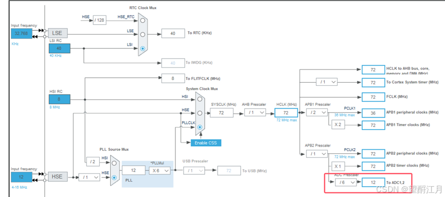Viewport: 445px width, 197px height.
Task: Click the HSE oscillator block
Action: pos(58,176)
